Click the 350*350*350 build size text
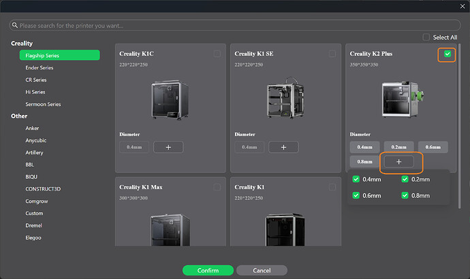Screen dimensions: 470x279 pos(364,65)
